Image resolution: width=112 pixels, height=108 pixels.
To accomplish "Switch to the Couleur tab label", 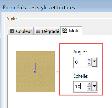I will [24, 31].
